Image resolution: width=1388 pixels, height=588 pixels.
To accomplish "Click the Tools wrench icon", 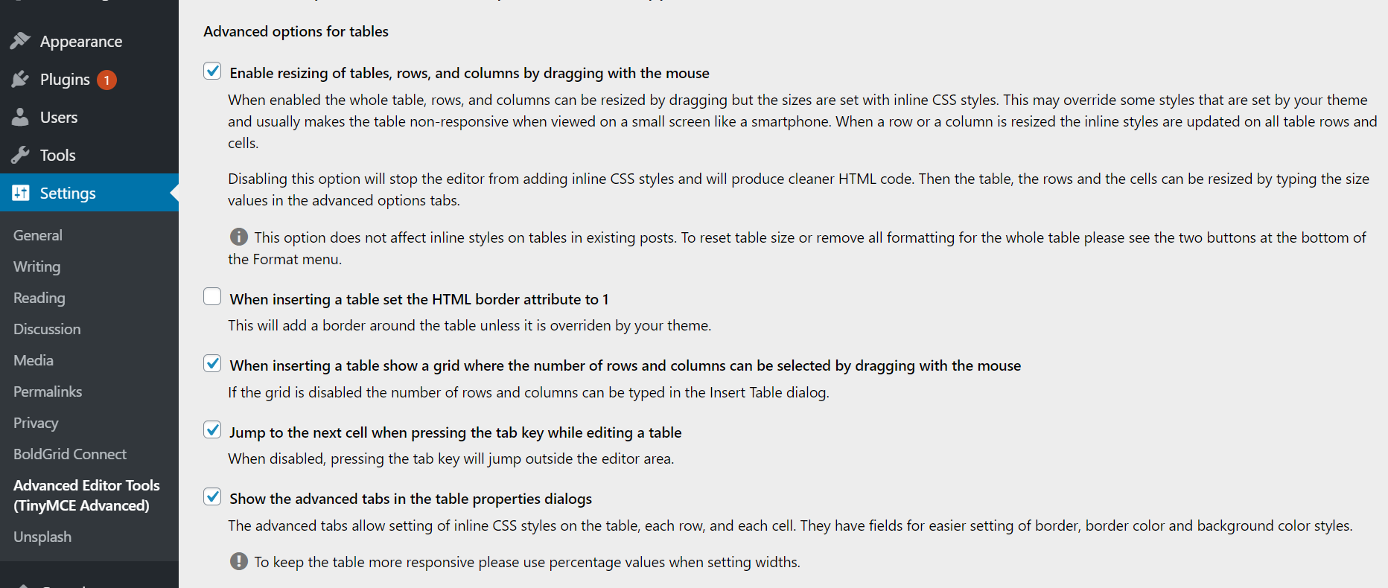I will (x=21, y=155).
